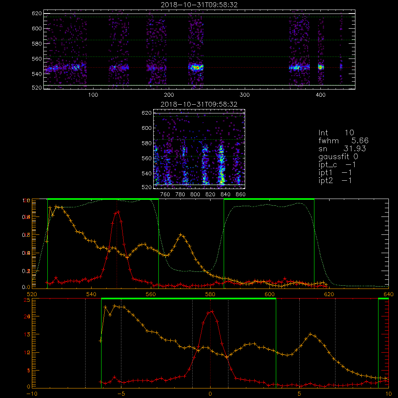
Task: Click the brightest red-yellow blob near 235 in top image
Action: [x=196, y=68]
